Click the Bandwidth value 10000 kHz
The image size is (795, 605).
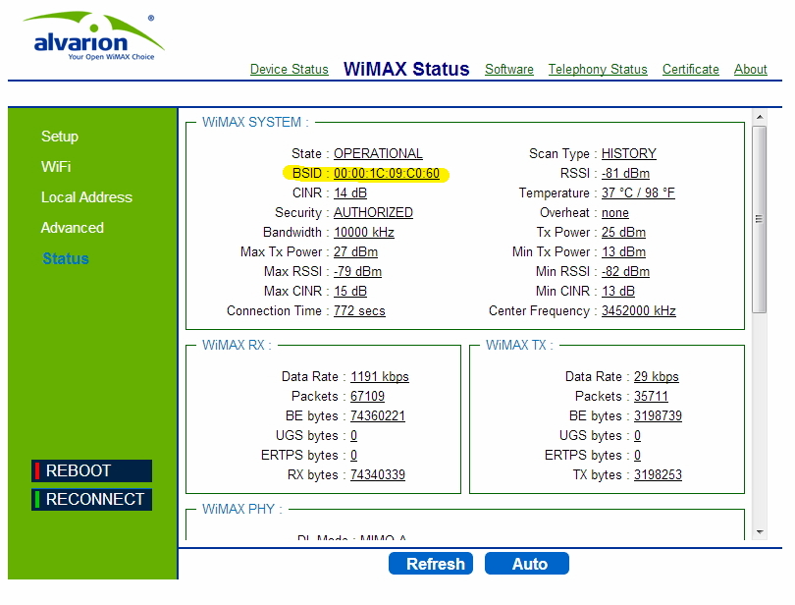pos(364,232)
